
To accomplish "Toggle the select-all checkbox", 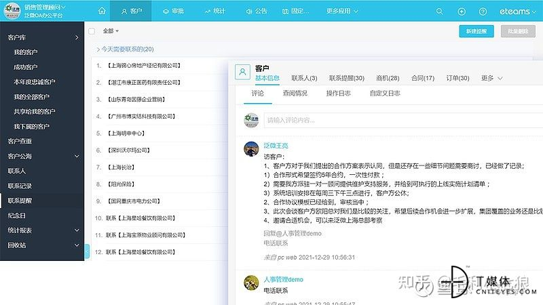I will click(92, 31).
